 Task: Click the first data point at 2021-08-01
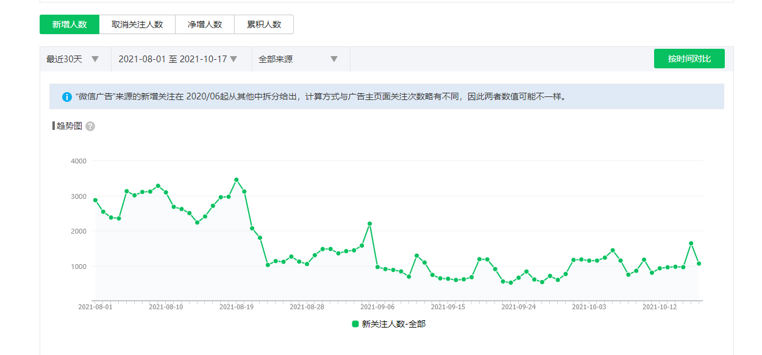point(95,200)
